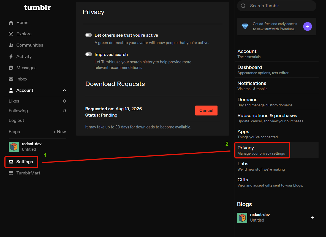Open TumblrMart label

pos(28,173)
